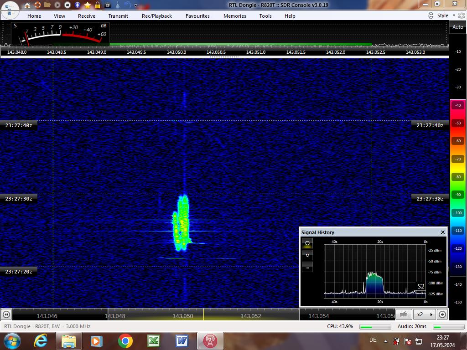Open the Windows Start menu

pos(11,341)
